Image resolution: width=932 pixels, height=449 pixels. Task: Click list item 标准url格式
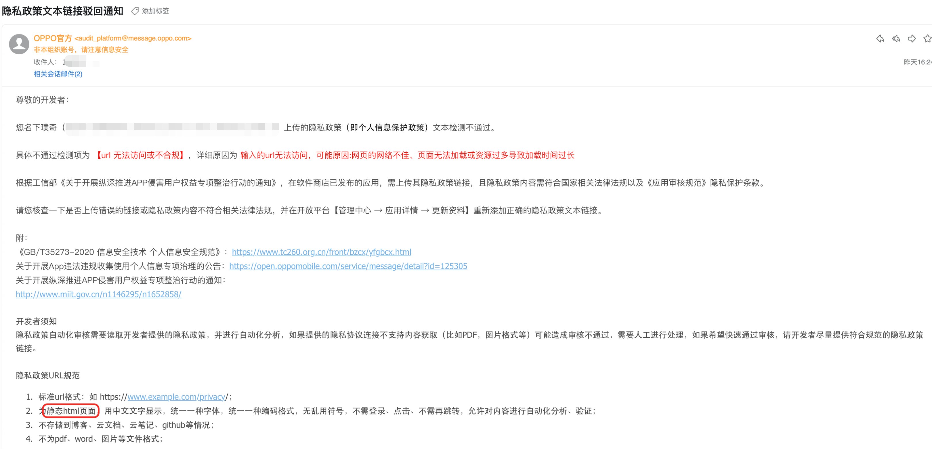click(x=136, y=397)
